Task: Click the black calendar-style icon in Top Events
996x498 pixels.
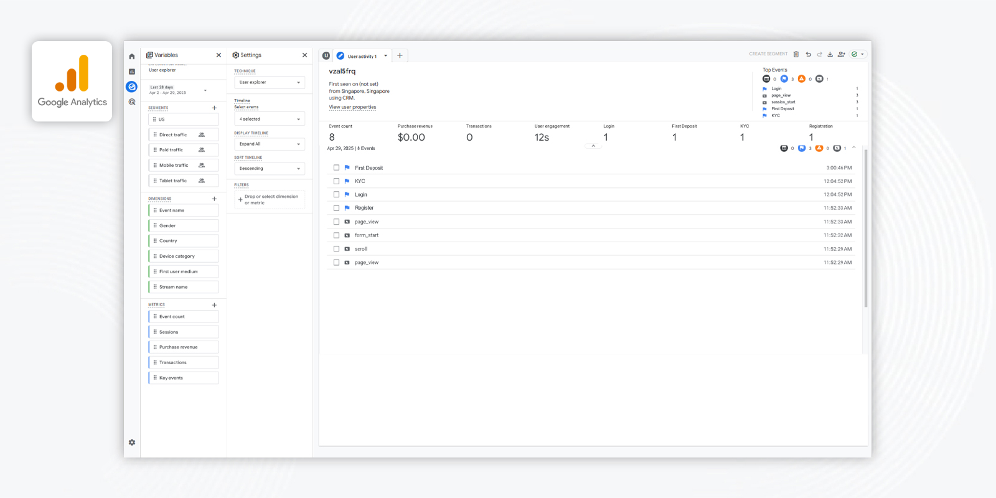Action: click(766, 78)
